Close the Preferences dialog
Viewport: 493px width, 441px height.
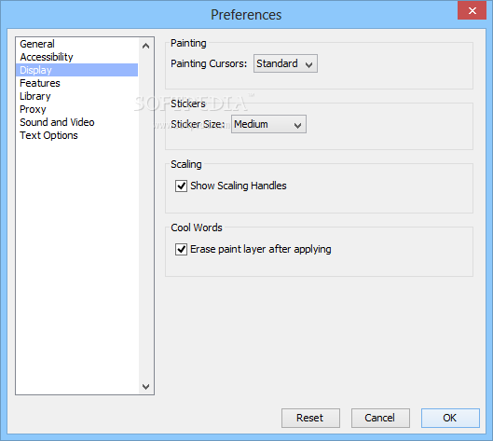coord(472,10)
